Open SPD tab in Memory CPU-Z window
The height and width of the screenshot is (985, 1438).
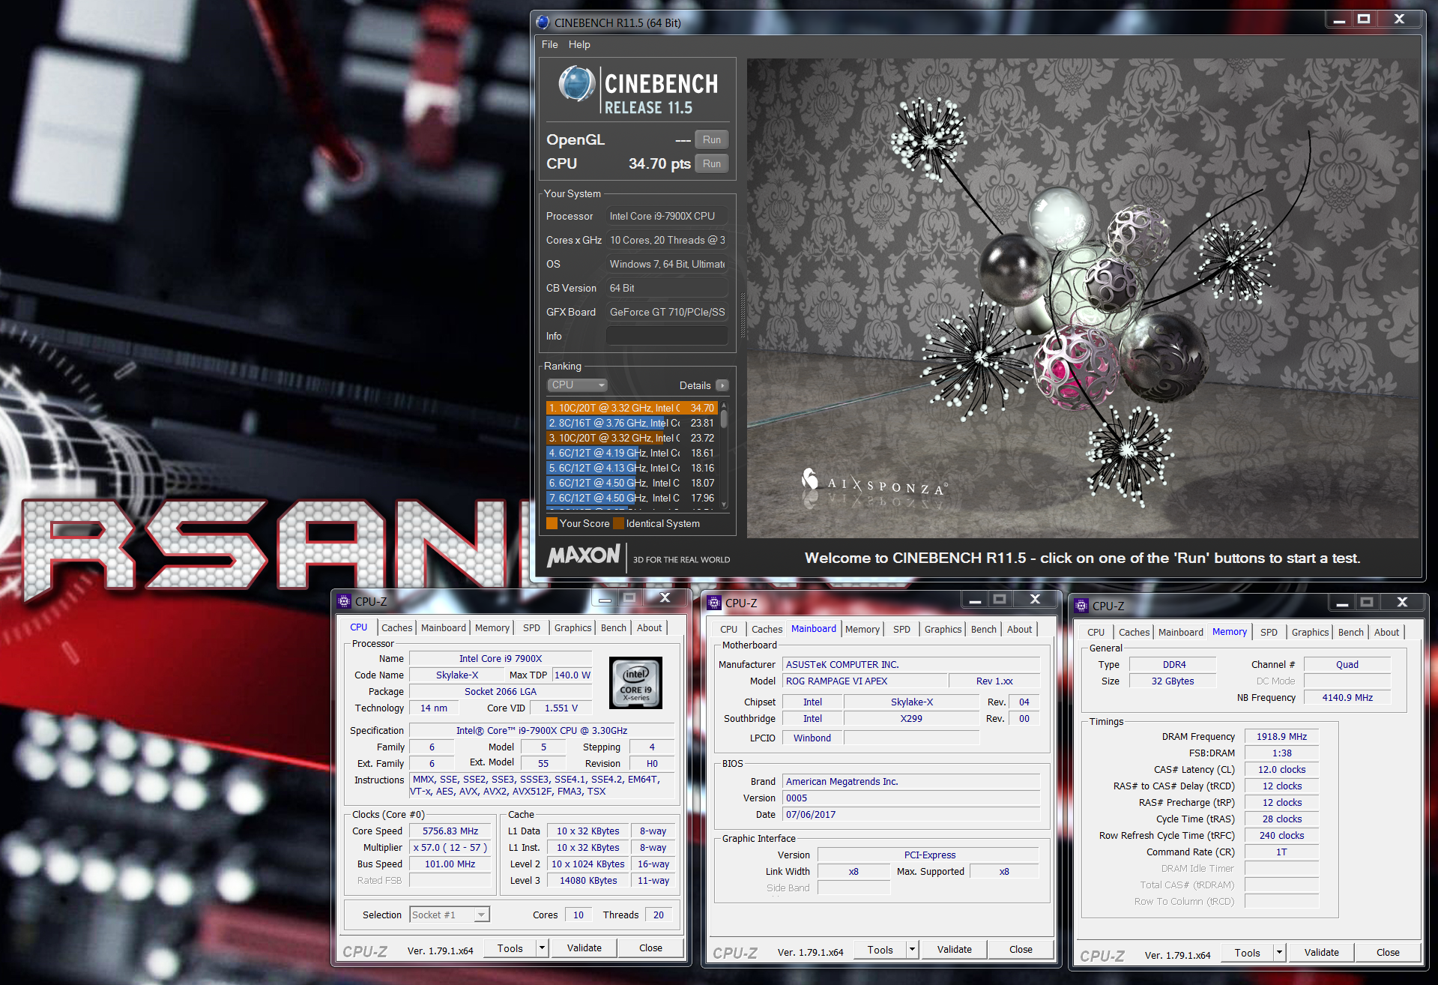[1269, 632]
